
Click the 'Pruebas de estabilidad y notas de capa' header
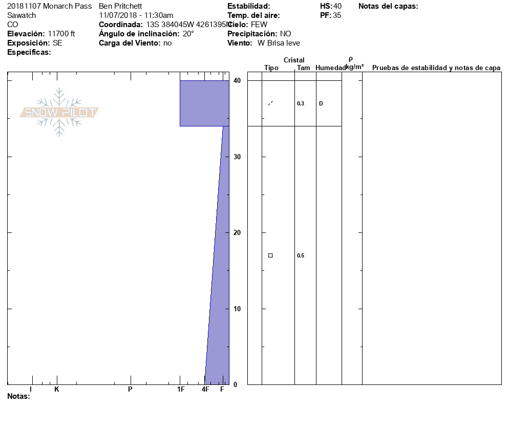pyautogui.click(x=436, y=68)
